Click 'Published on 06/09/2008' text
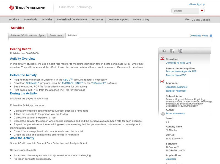The height and width of the screenshot is (164, 220). click(24, 53)
